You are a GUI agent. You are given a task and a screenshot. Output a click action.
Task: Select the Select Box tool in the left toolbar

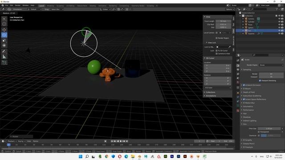[x=4, y=19]
